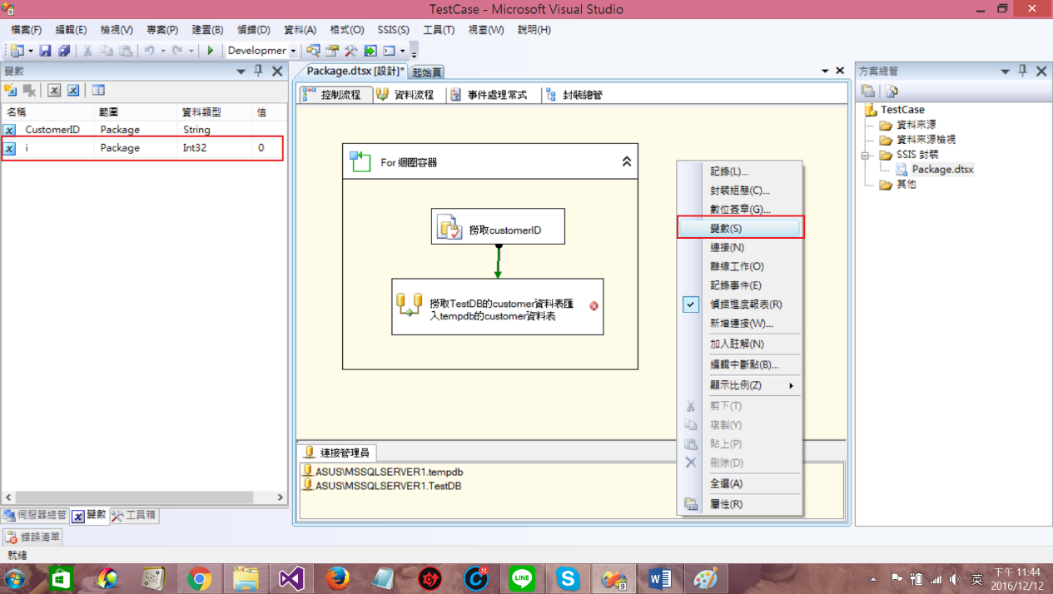This screenshot has height=594, width=1053.
Task: Select Package.dtsx in Solution Explorer
Action: (x=942, y=169)
